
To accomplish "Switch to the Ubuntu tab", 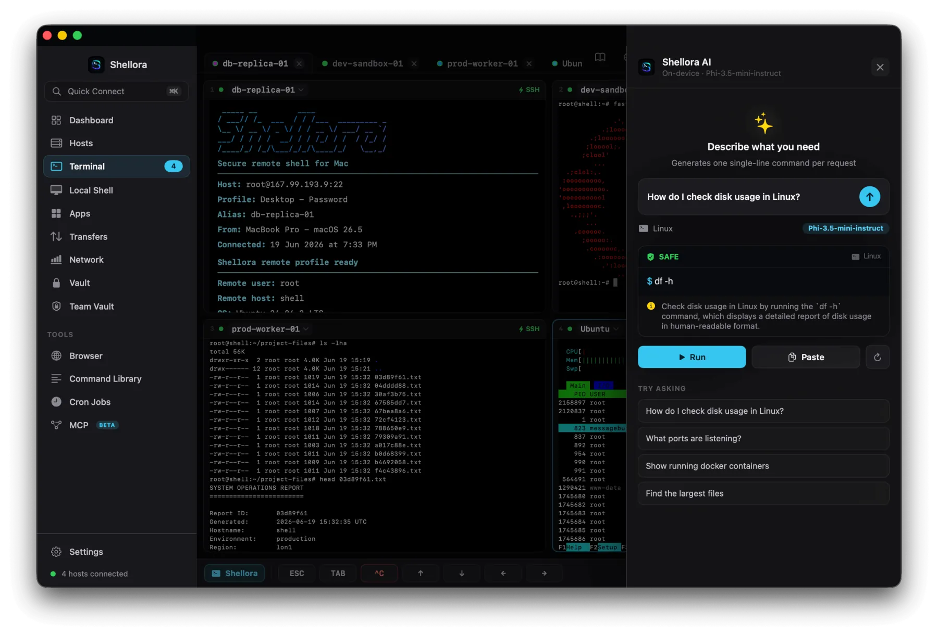I will (x=567, y=63).
